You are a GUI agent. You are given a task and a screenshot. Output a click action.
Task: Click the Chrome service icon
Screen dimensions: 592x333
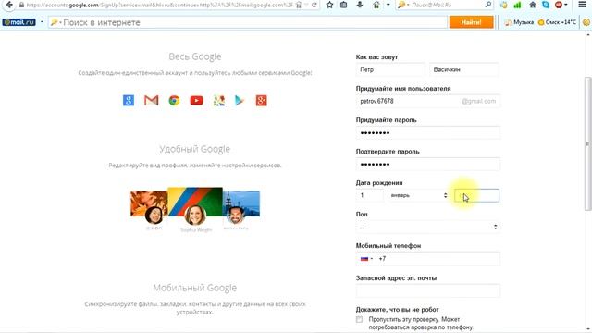click(x=174, y=101)
